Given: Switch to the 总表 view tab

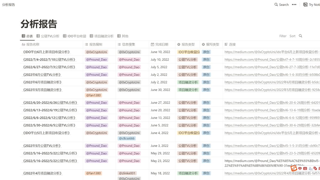Looking at the screenshot, I should click(27, 36).
